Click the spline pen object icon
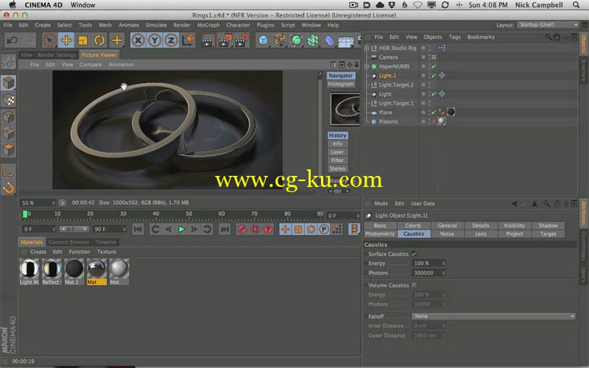This screenshot has width=589, height=368. point(280,40)
